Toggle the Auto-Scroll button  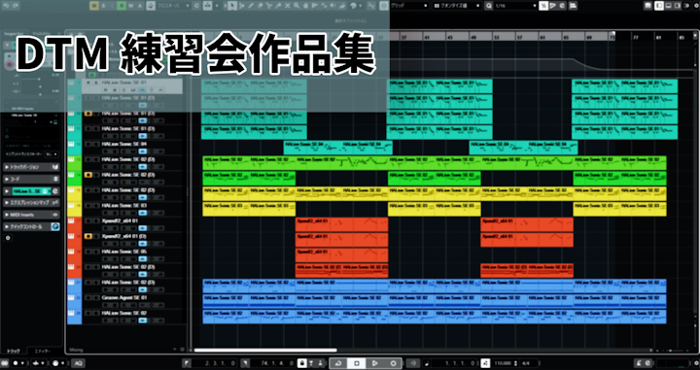[x=208, y=6]
